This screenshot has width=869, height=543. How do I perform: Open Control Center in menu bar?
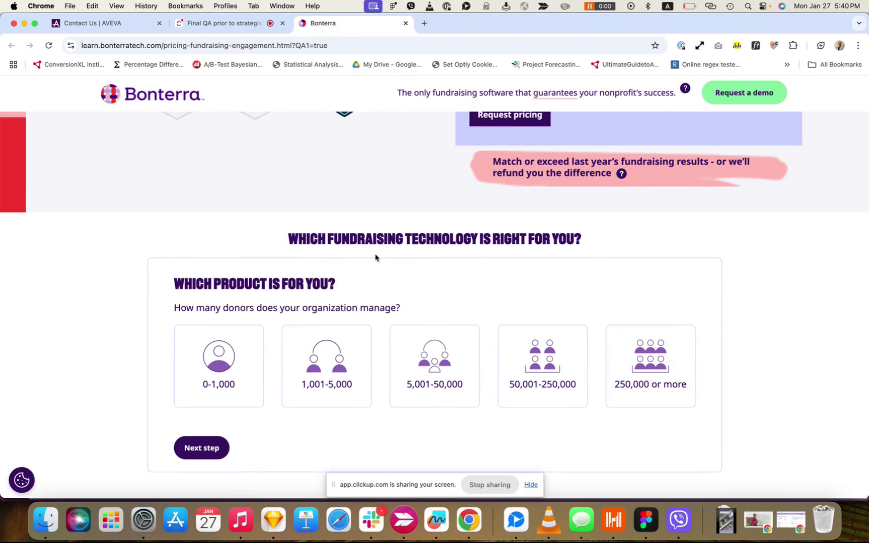pyautogui.click(x=764, y=6)
